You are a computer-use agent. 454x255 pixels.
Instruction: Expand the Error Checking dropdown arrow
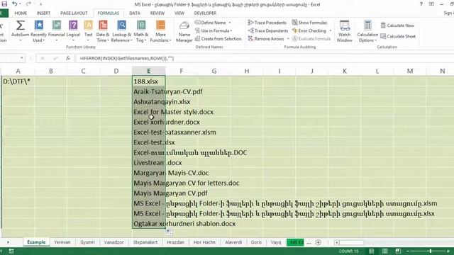point(331,30)
